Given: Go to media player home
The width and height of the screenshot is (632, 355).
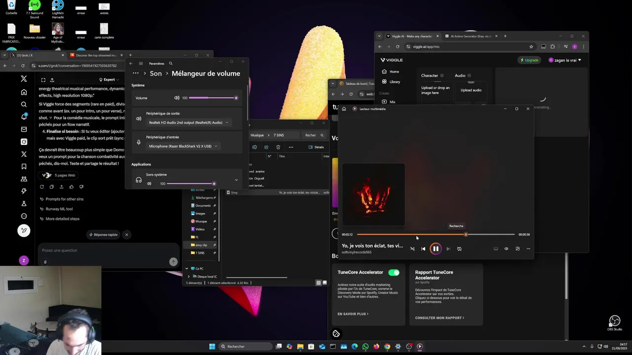Looking at the screenshot, I should 344,109.
